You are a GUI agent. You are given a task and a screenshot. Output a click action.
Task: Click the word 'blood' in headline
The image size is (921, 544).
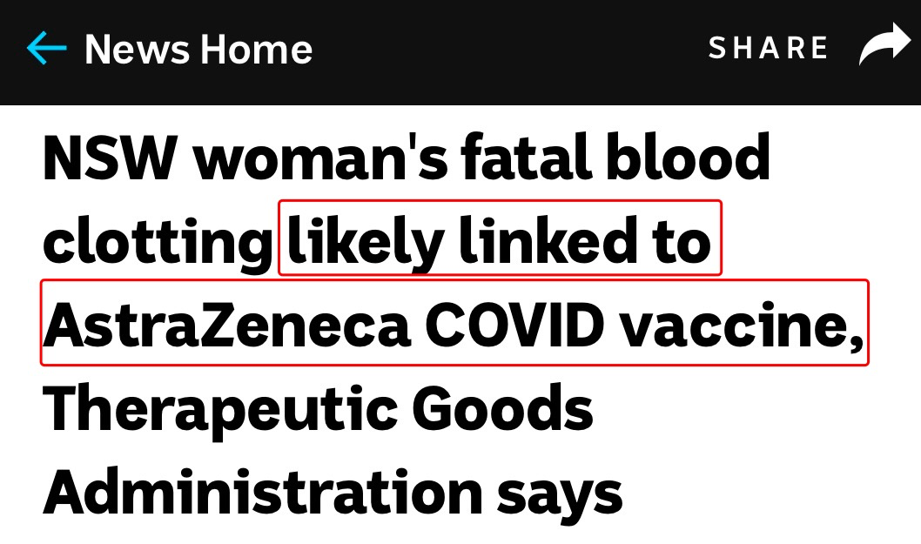point(688,157)
